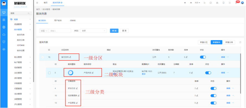Edit name pencil next to 产品原型
246x108 pixels.
[x=77, y=103]
